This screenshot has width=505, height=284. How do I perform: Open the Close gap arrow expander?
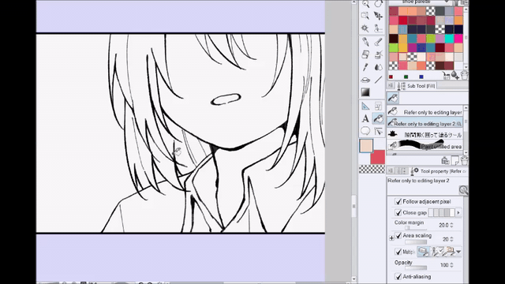458,212
